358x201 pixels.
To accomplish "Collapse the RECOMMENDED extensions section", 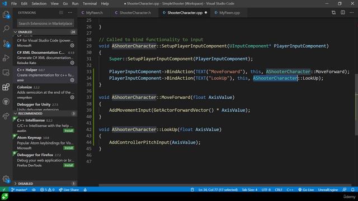I will click(x=45, y=113).
